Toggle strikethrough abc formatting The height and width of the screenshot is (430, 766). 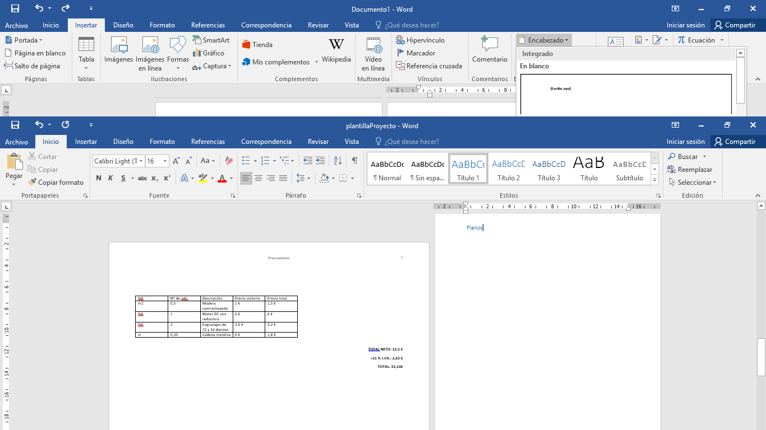coord(142,178)
